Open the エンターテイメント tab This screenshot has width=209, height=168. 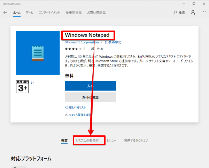pos(49,12)
